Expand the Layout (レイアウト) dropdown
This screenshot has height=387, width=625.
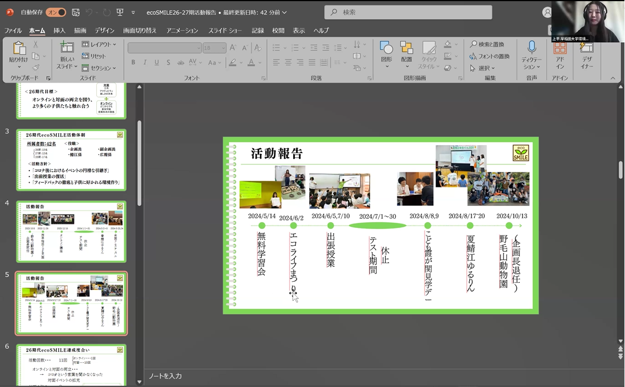[99, 45]
